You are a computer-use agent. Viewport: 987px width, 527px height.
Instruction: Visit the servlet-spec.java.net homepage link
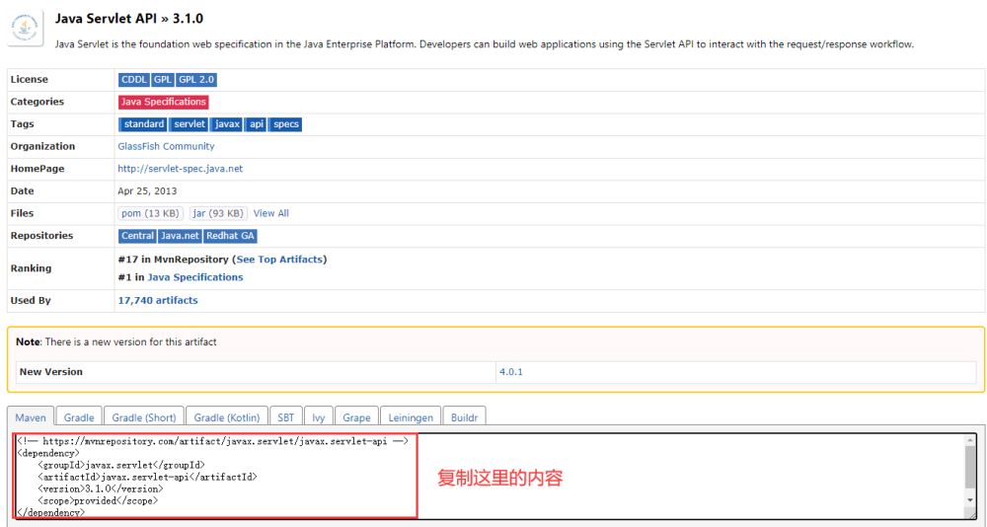click(180, 169)
